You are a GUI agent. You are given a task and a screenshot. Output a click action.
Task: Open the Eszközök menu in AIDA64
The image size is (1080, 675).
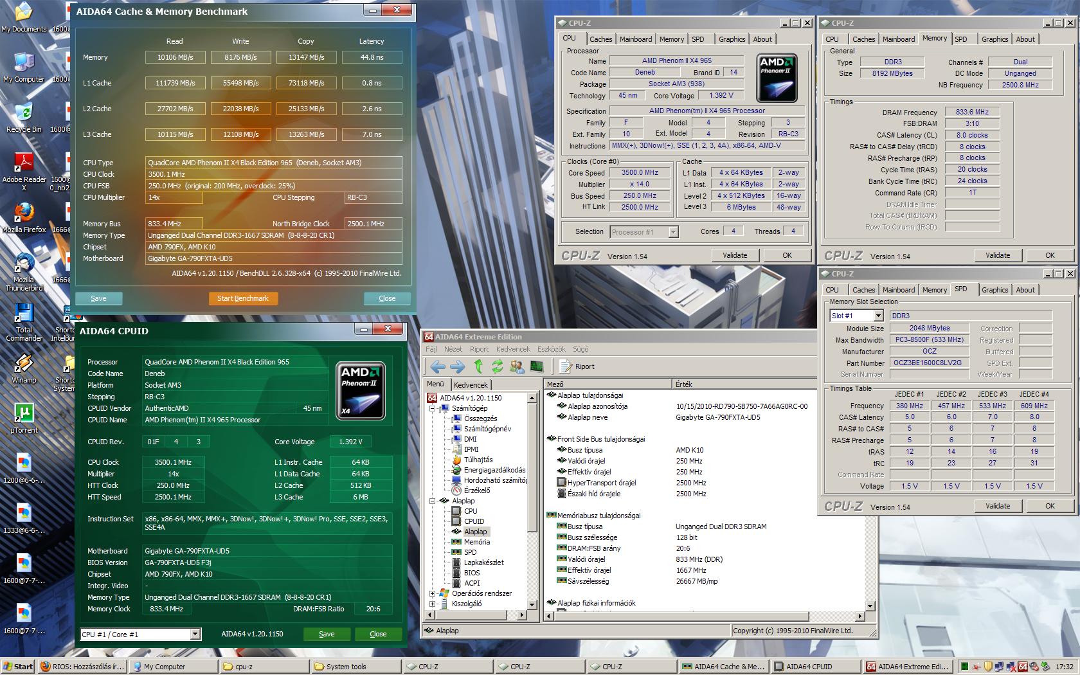(552, 349)
